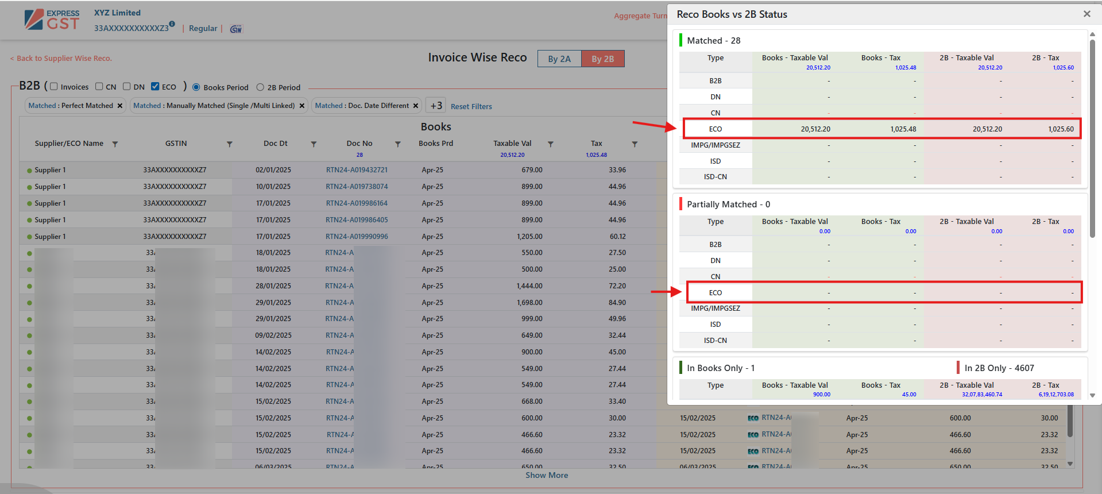Remove the Doc. Date Different filter chip

pyautogui.click(x=416, y=106)
